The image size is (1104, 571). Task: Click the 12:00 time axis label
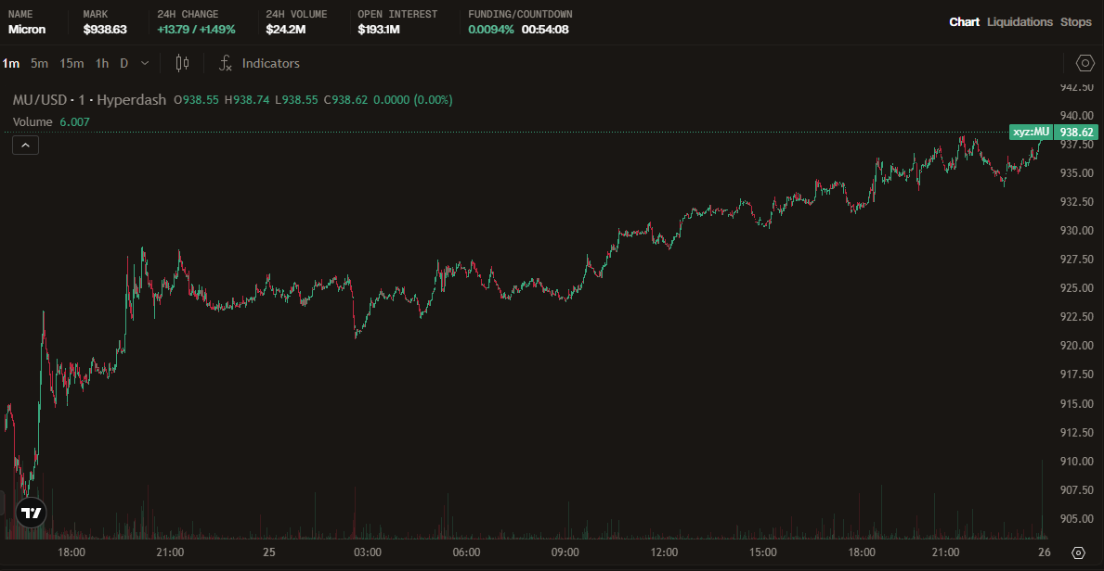[664, 552]
